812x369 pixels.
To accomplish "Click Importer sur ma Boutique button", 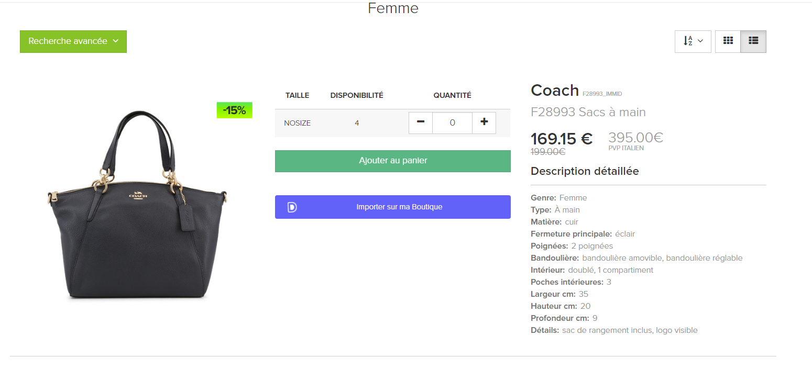I will [393, 207].
